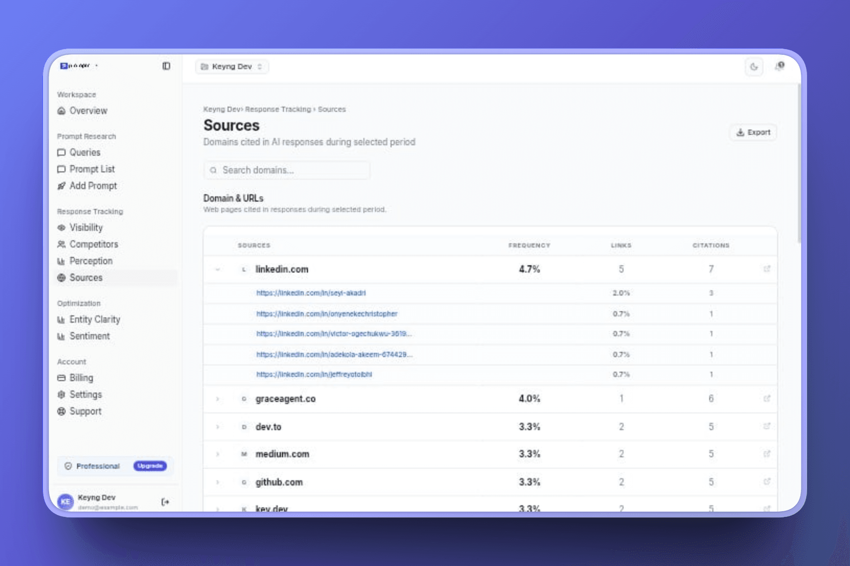Click the 4.7% frequency value
850x566 pixels.
click(529, 269)
